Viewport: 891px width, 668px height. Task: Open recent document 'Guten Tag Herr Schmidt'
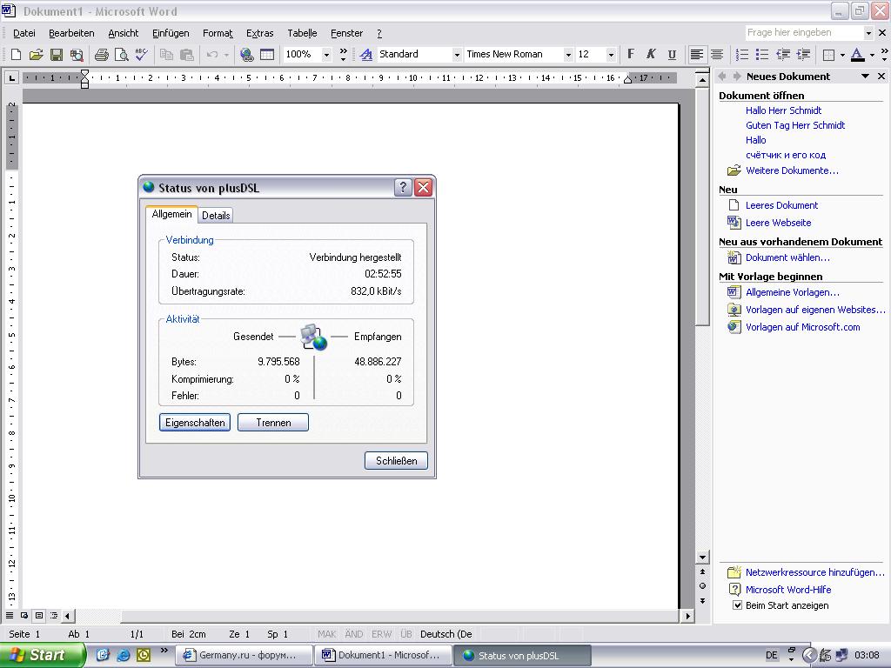(x=795, y=125)
